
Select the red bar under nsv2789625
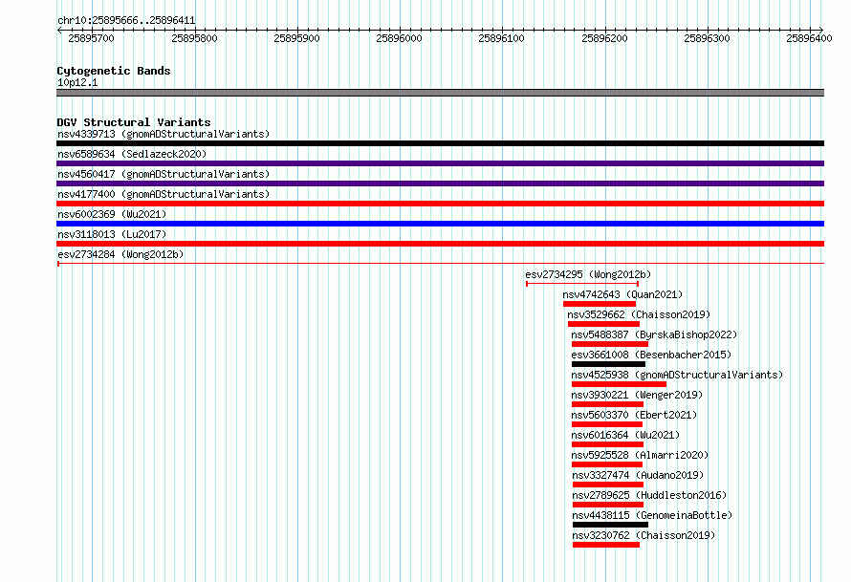608,505
